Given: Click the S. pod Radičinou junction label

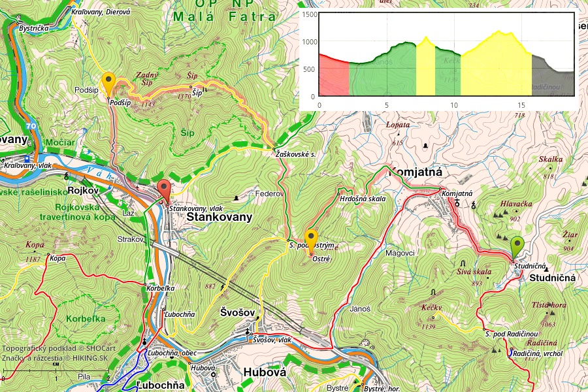Looking at the screenshot, I should tap(511, 334).
